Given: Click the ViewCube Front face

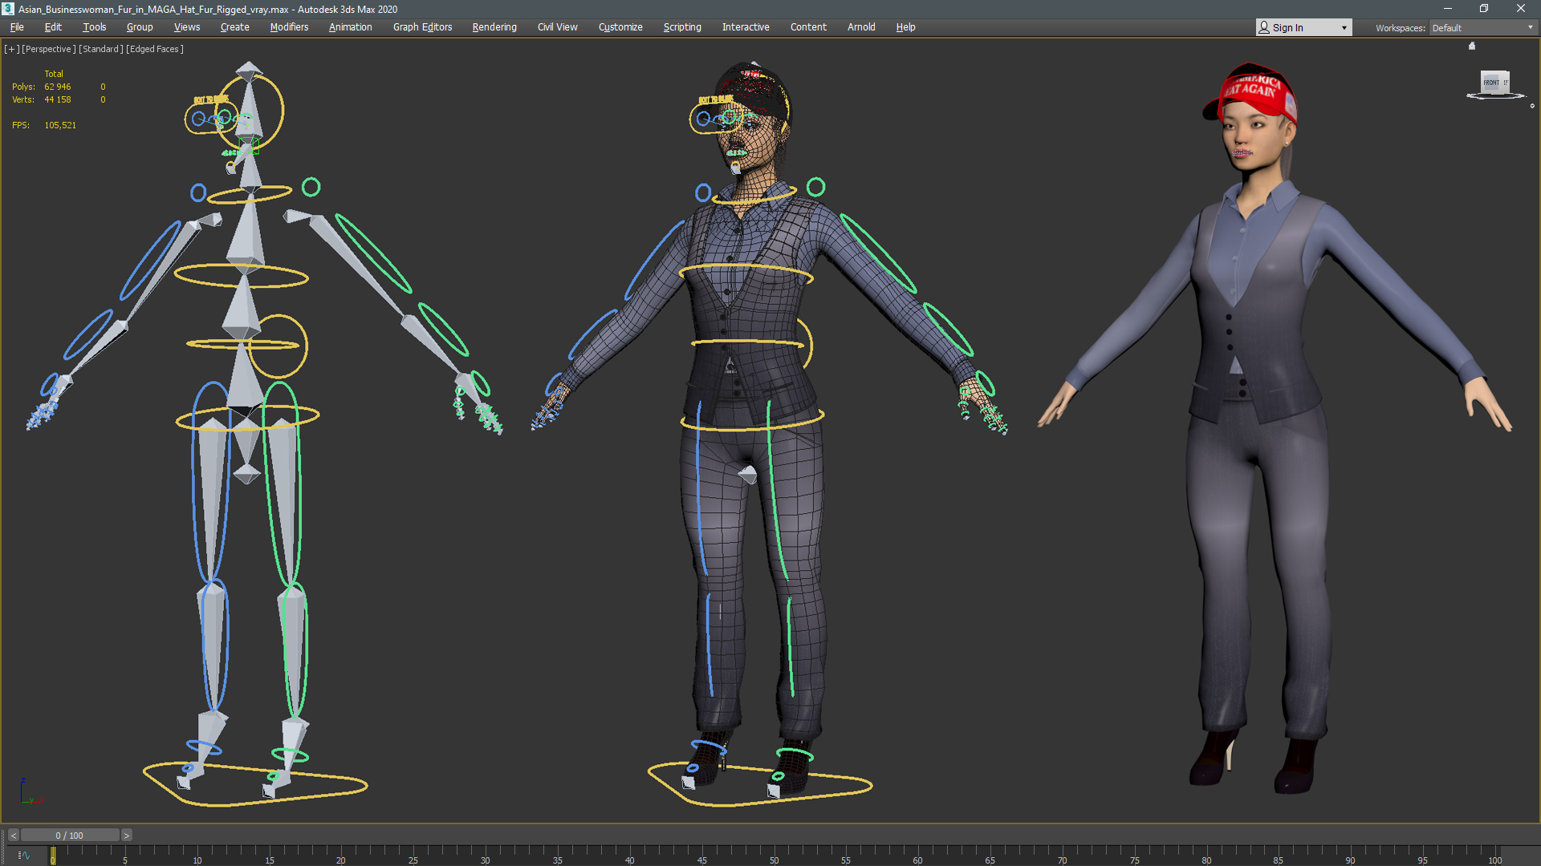Looking at the screenshot, I should click(x=1491, y=83).
